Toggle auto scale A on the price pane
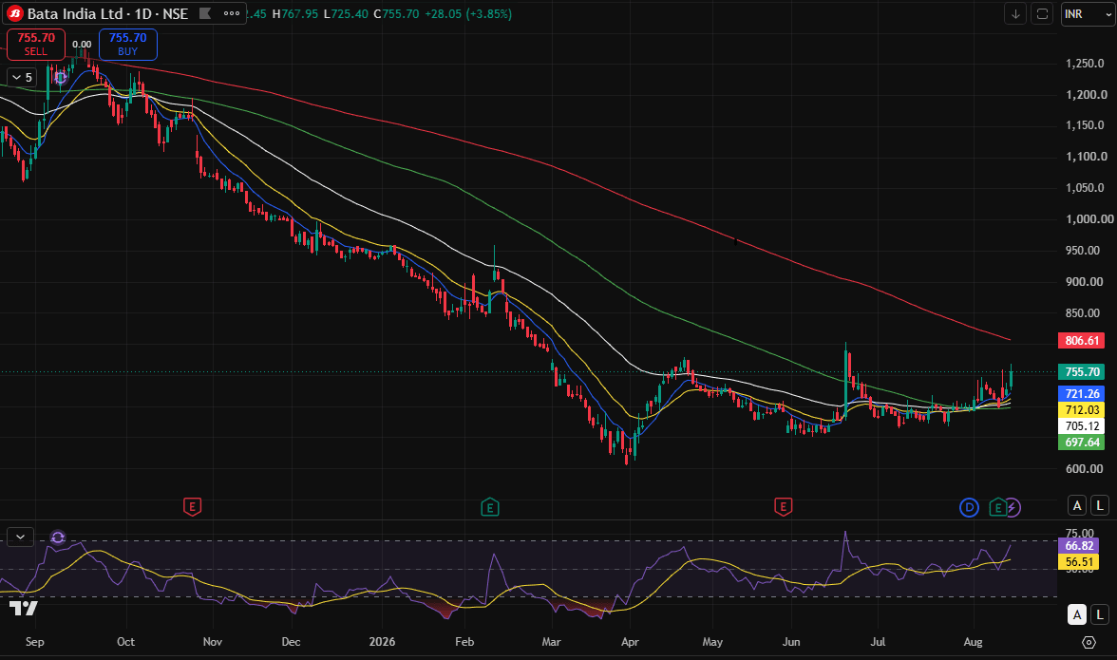 pyautogui.click(x=1077, y=505)
